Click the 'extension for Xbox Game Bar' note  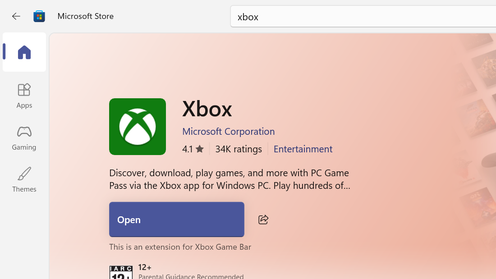click(180, 247)
